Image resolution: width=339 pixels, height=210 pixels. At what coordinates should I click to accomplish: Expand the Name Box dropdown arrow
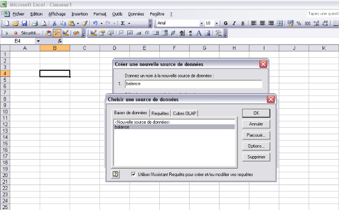pyautogui.click(x=38, y=41)
